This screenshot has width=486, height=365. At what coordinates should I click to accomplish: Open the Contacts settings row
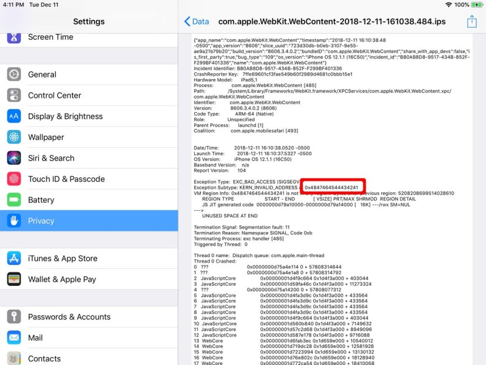point(88,359)
